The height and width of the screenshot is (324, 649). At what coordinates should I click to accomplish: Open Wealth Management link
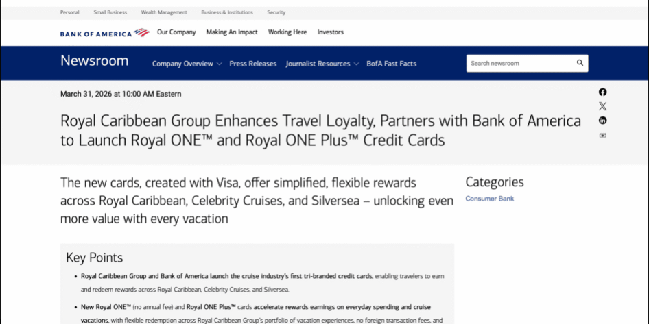(164, 12)
